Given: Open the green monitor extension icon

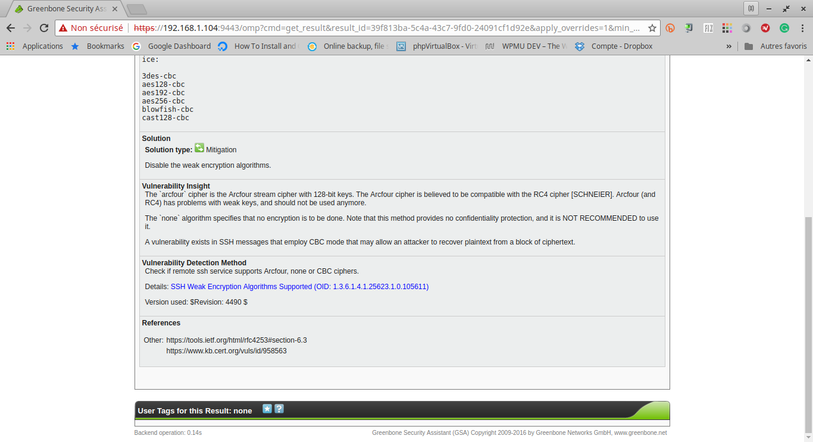Looking at the screenshot, I should coord(689,28).
